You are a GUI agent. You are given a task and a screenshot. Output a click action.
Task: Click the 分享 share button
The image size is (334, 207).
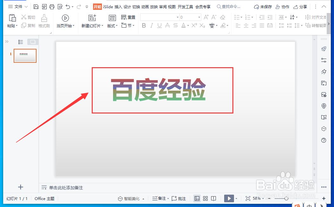[x=300, y=7]
